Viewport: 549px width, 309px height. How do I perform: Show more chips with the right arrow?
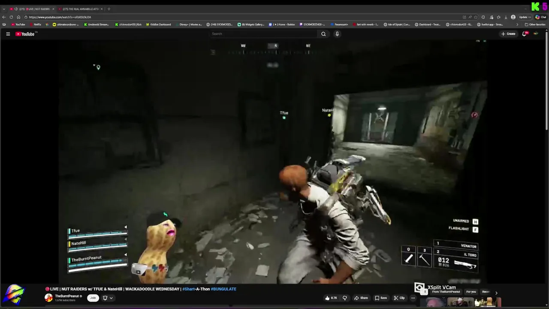(496, 293)
